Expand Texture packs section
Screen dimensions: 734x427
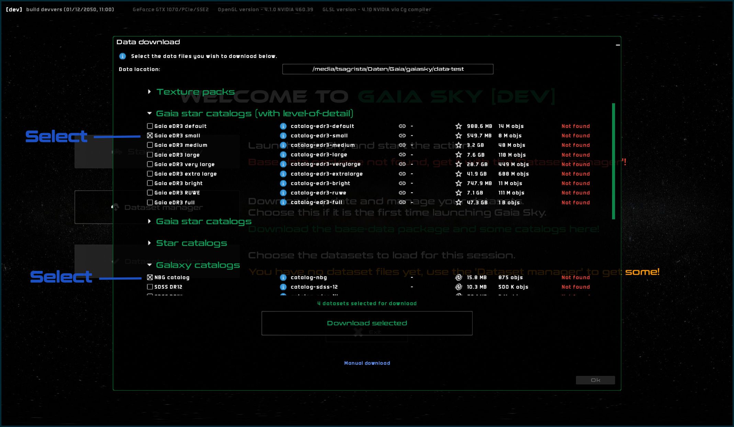[149, 92]
